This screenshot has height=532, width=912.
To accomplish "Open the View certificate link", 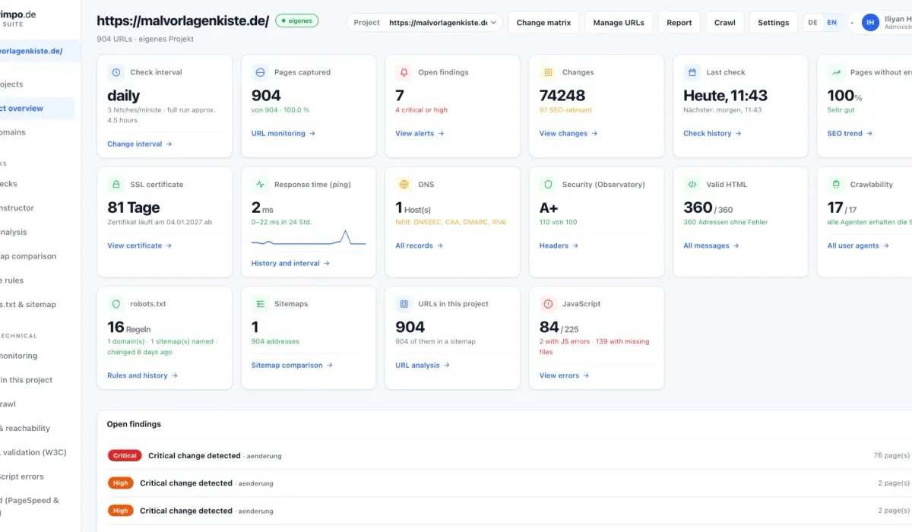I will pyautogui.click(x=140, y=245).
